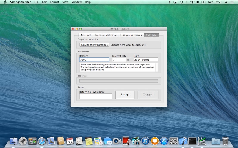Open Photo Booth red curtain icon
This screenshot has height=148, width=238.
tap(126, 141)
